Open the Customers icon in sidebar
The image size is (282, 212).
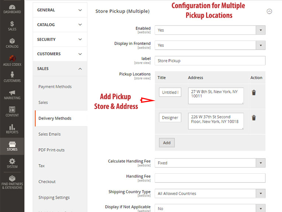pos(12,77)
